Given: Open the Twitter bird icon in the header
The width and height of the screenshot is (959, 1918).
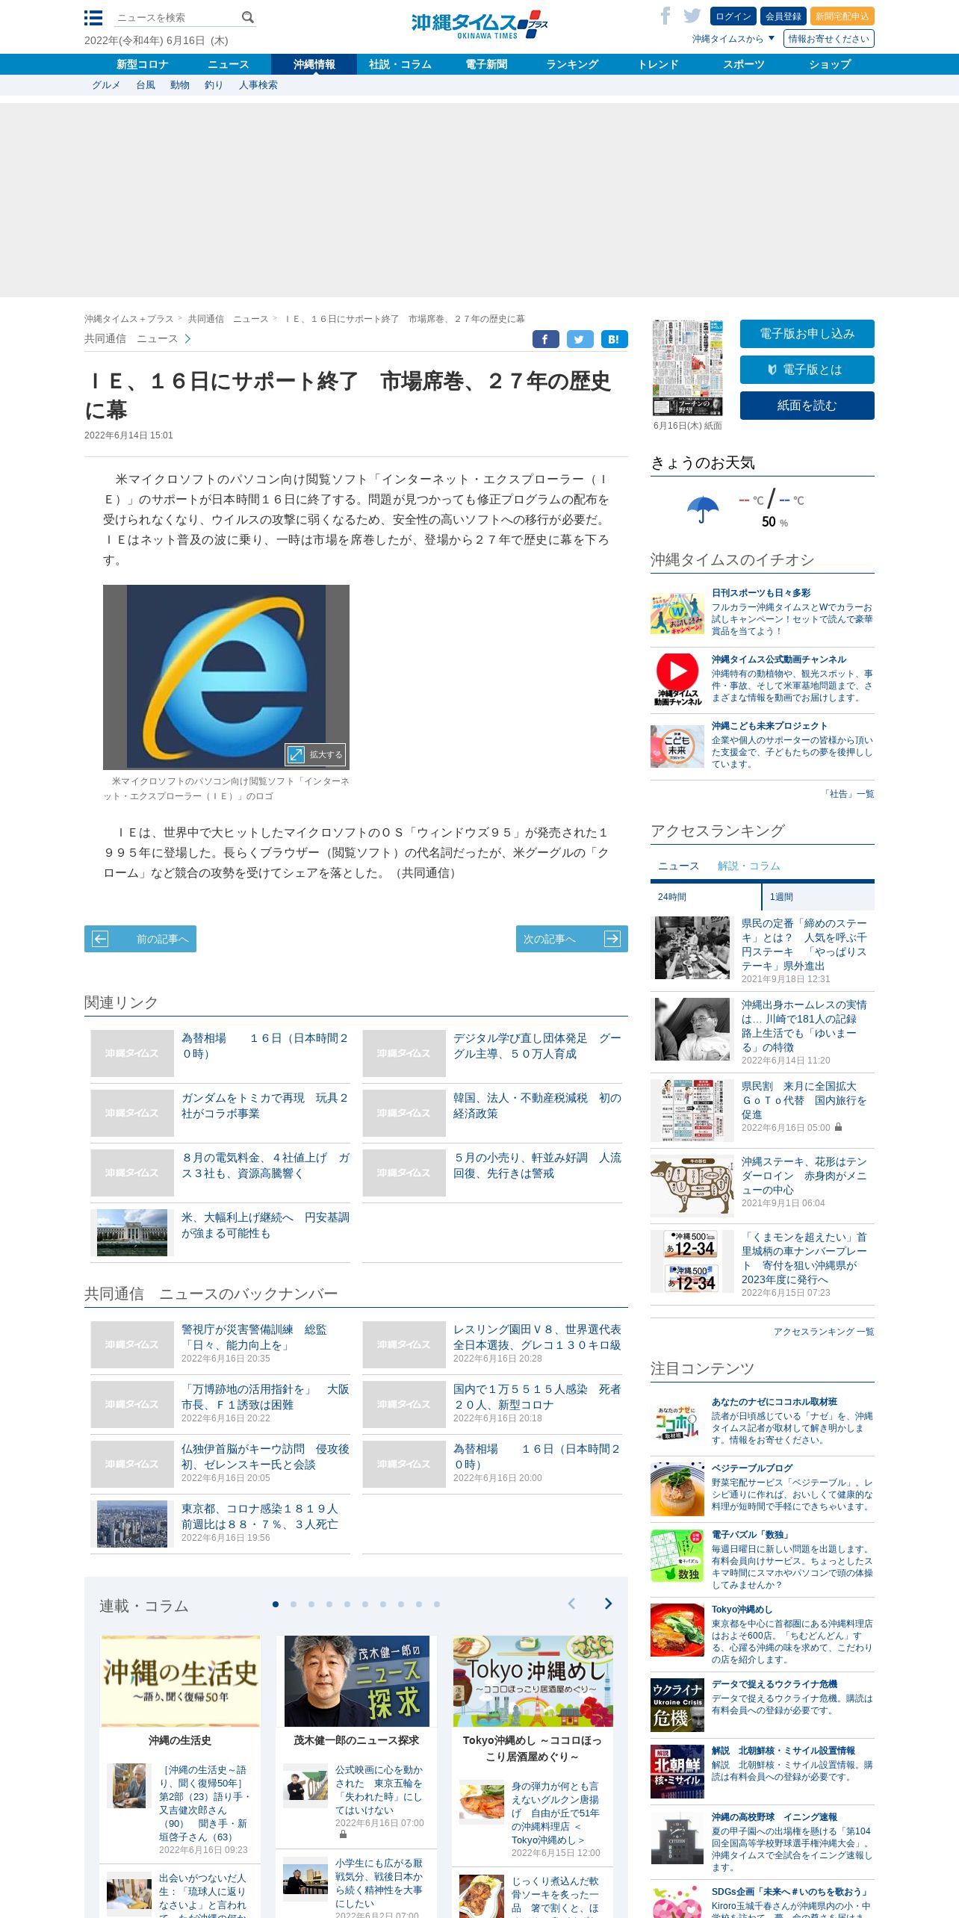Looking at the screenshot, I should [692, 16].
